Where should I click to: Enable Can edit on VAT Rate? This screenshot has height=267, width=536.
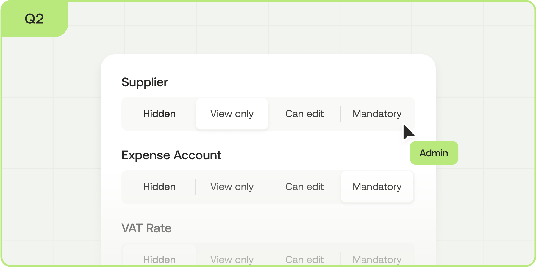(x=304, y=259)
